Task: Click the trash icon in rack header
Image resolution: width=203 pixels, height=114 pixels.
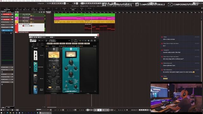Action: (x=88, y=41)
